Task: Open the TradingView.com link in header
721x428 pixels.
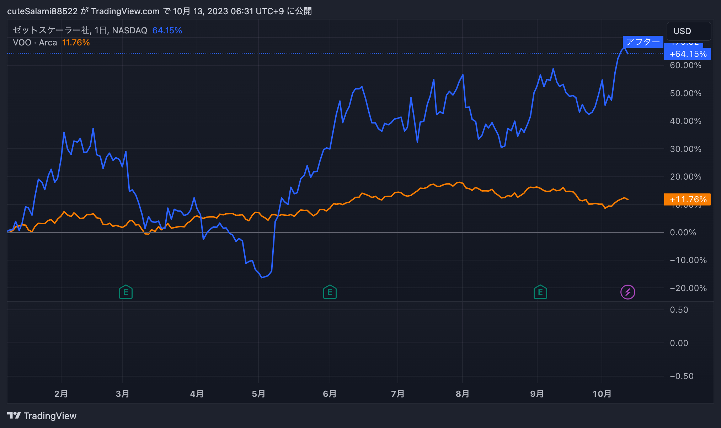Action: (x=125, y=11)
